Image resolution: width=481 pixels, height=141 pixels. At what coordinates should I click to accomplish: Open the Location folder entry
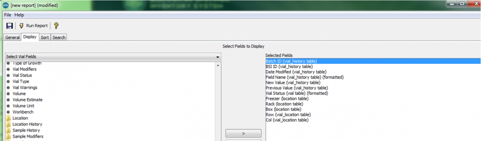[20, 118]
